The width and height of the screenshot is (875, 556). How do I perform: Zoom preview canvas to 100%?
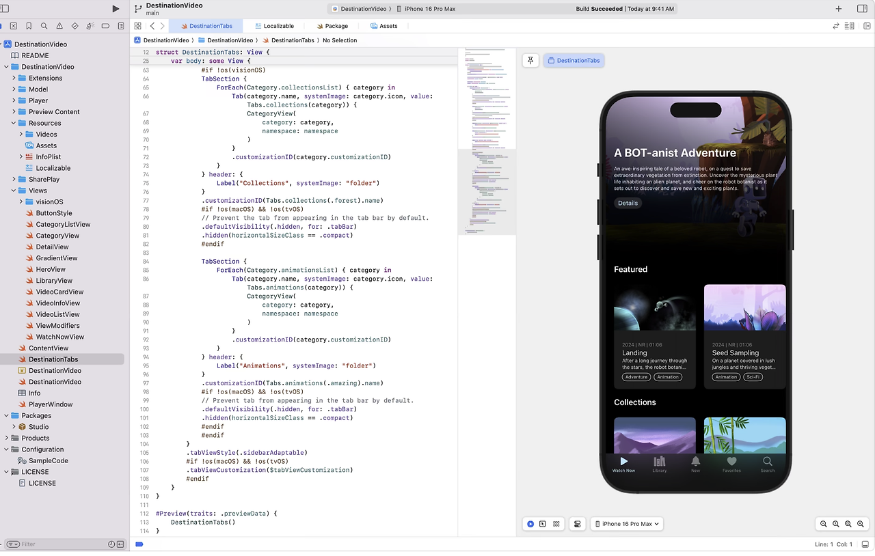[x=836, y=524]
